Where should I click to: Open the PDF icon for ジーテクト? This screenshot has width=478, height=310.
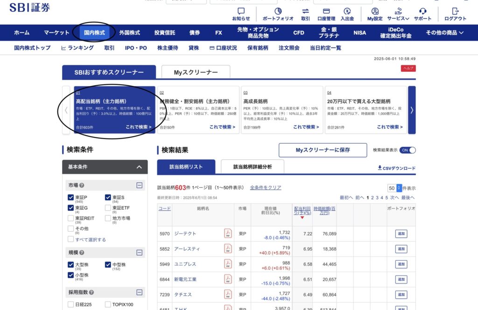coord(228,234)
